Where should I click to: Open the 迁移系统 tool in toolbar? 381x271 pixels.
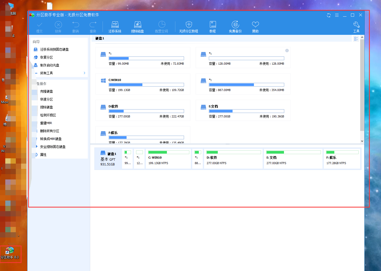(115, 27)
